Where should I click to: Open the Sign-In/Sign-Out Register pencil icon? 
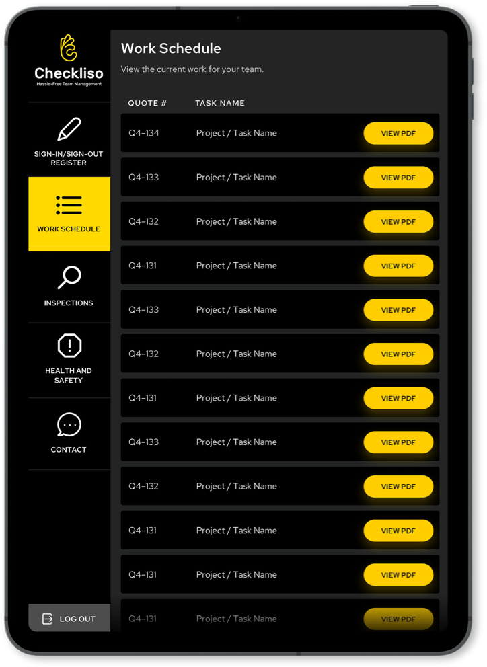[69, 128]
